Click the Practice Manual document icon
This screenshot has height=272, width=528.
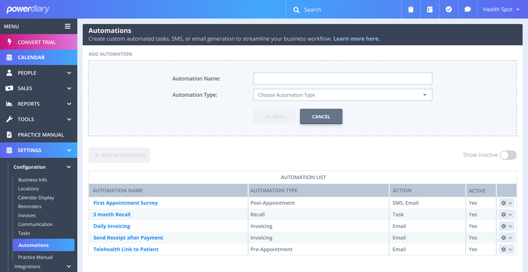pos(10,135)
